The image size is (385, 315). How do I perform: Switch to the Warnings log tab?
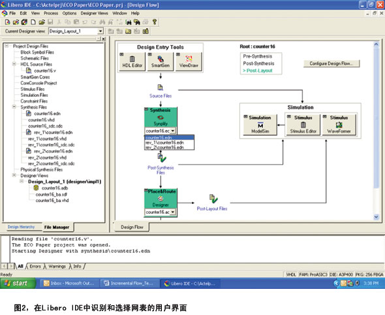coord(57,266)
